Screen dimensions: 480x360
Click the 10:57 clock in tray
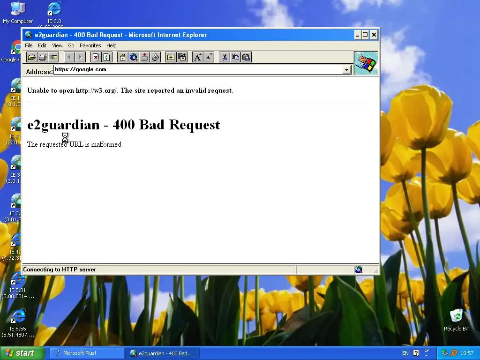tap(467, 353)
